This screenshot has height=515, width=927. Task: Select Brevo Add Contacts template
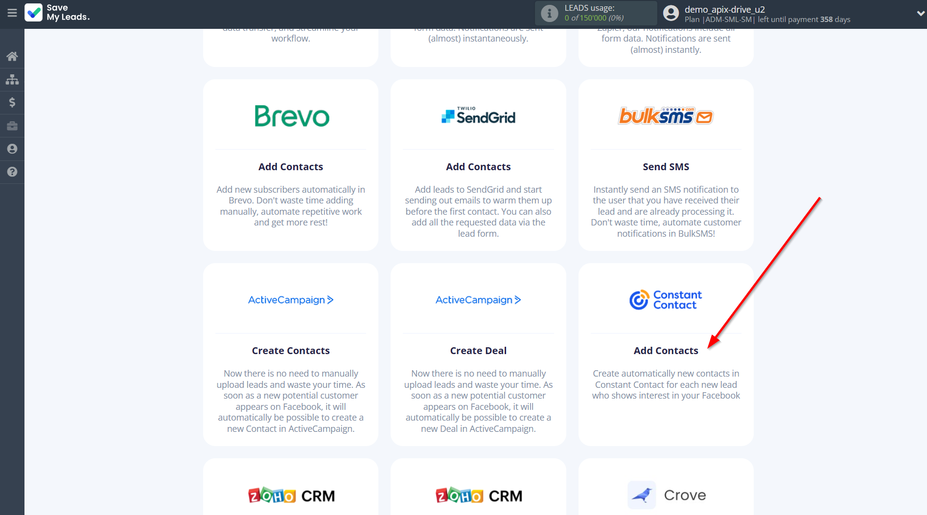click(291, 166)
